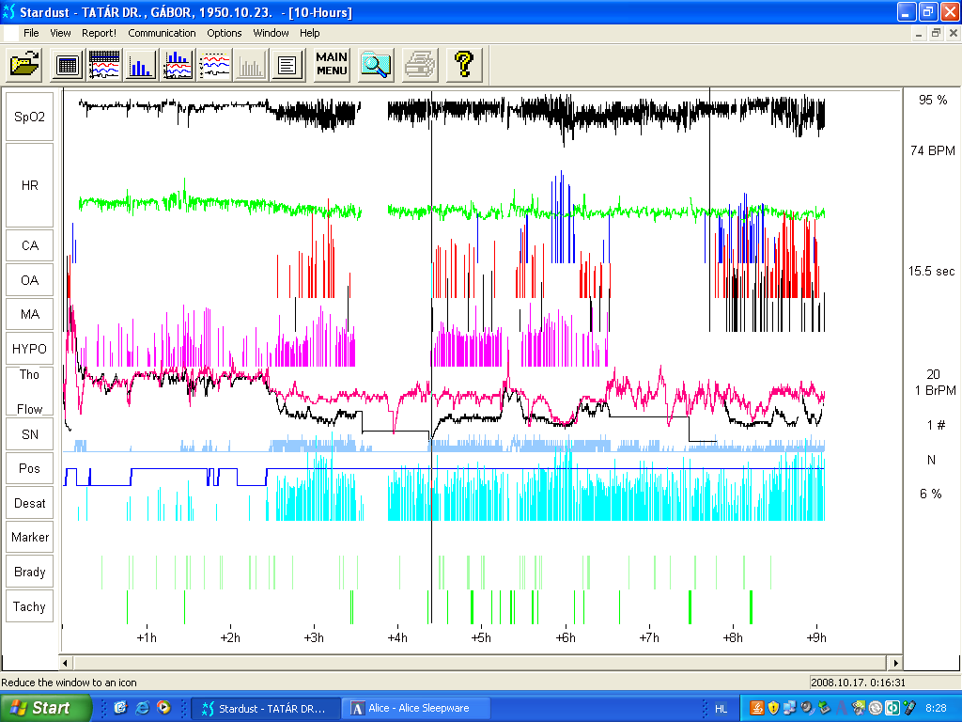Minimize the inner 10-Hours document window
The height and width of the screenshot is (722, 962).
[919, 33]
